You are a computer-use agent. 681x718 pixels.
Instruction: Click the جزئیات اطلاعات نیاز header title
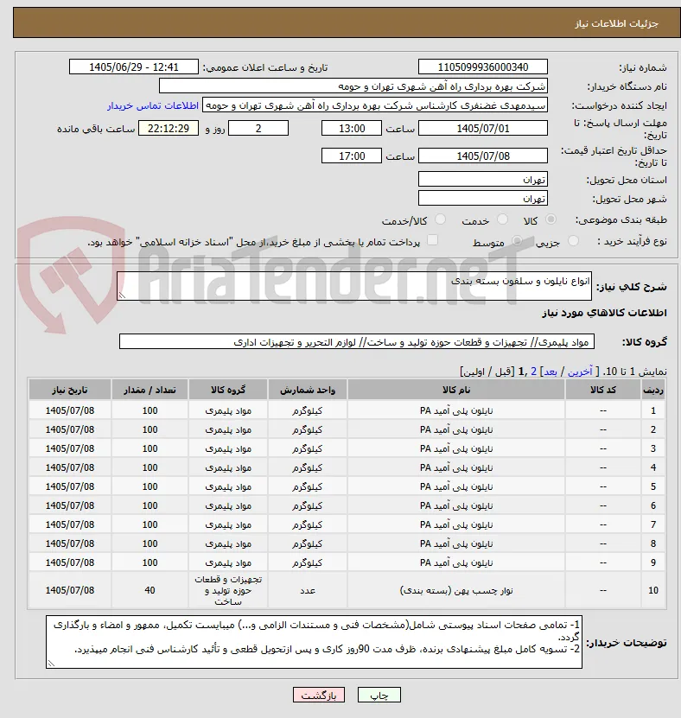point(616,23)
